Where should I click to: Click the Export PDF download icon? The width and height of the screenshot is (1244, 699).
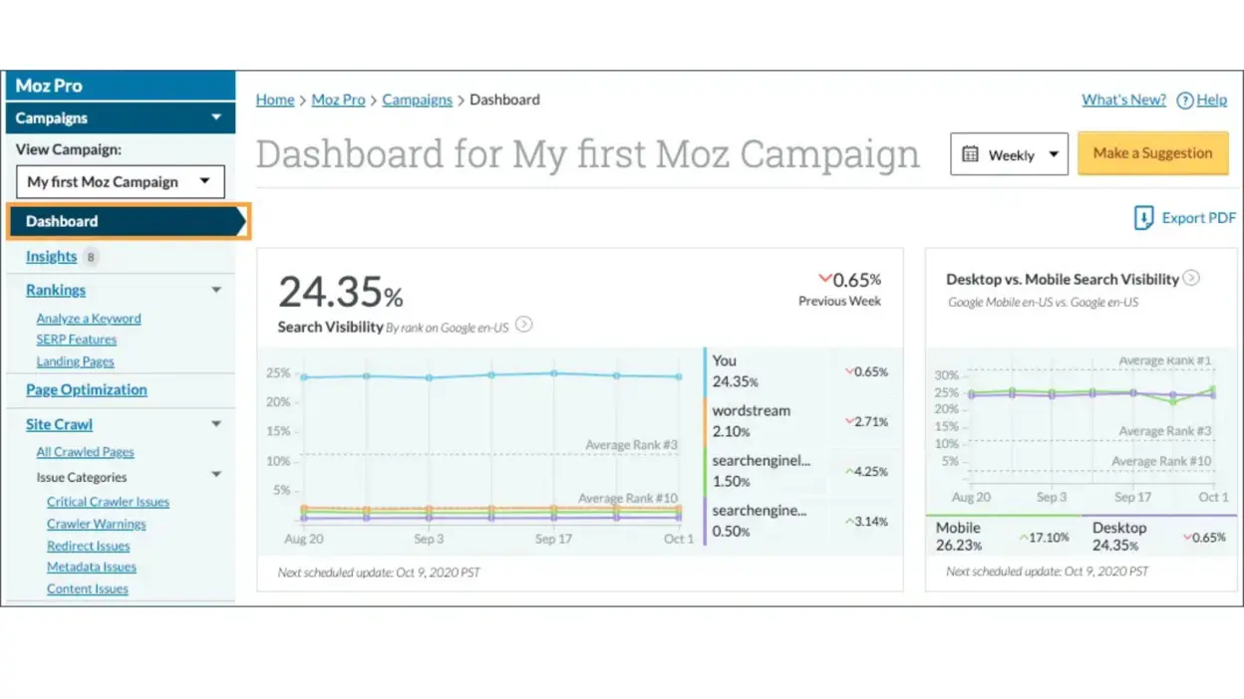1143,217
